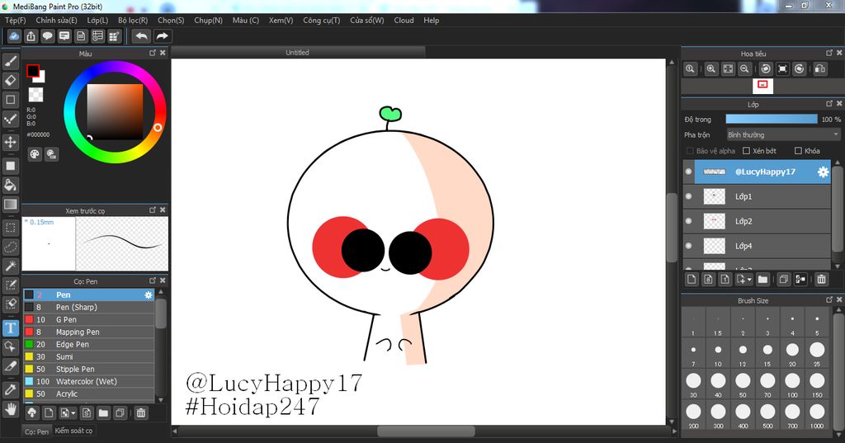
Task: Open the Chỉnh sửa(E) menu
Action: pyautogui.click(x=56, y=21)
